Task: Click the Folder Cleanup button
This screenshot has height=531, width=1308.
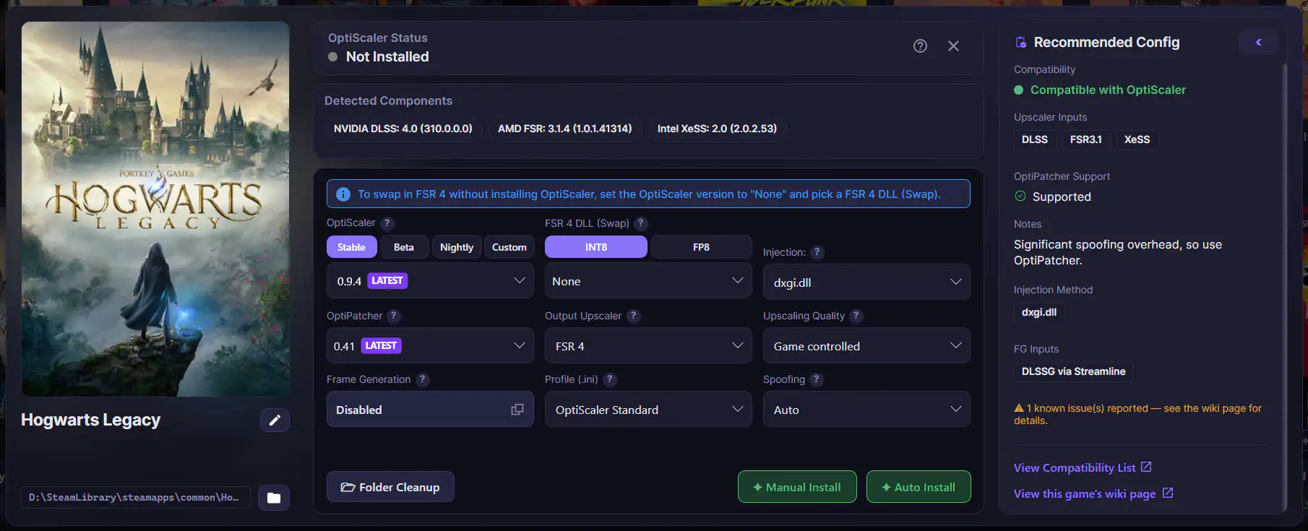Action: pyautogui.click(x=390, y=487)
